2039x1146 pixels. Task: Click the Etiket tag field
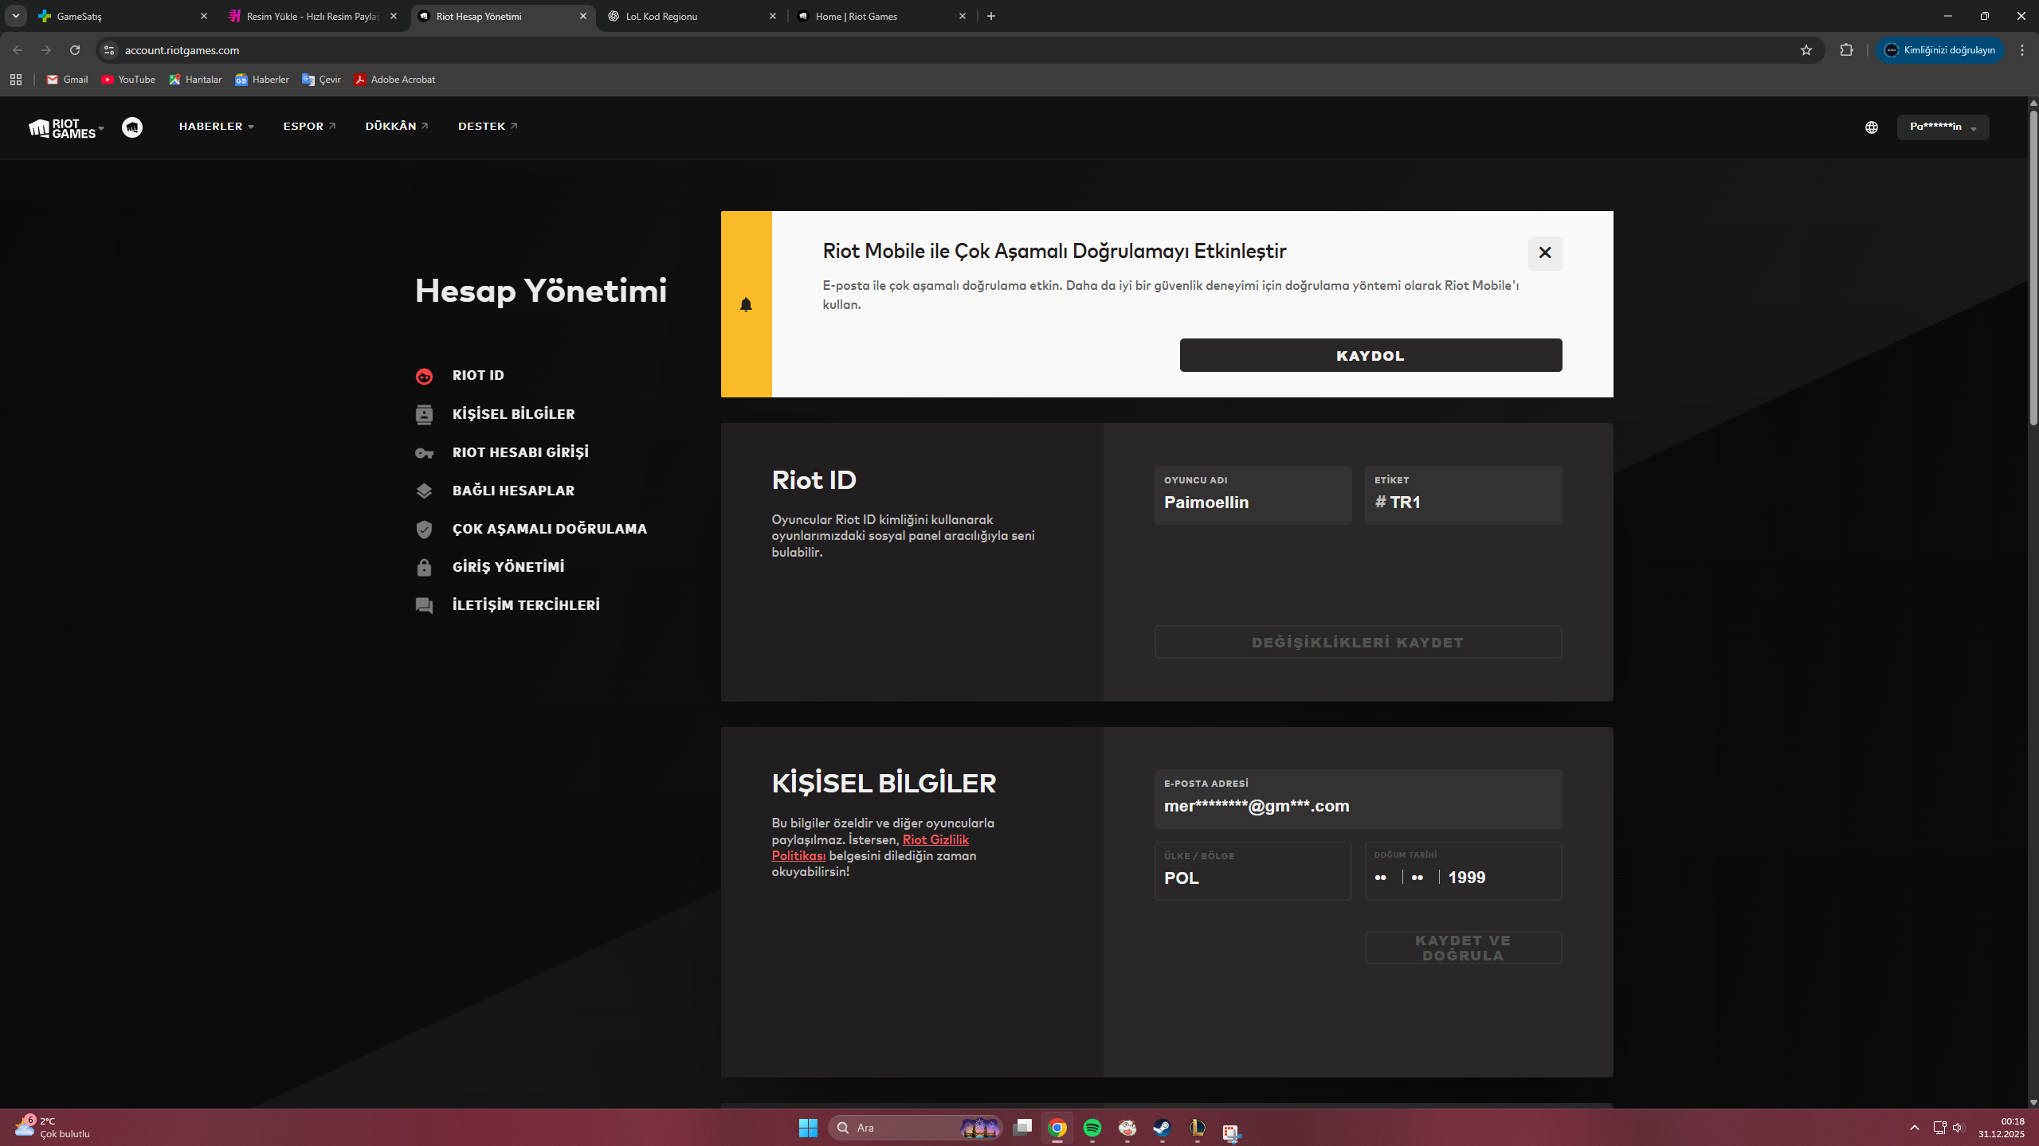1463,495
